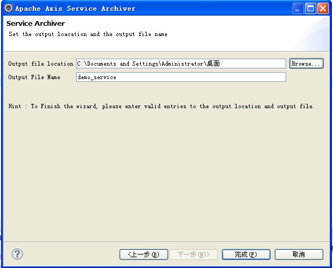Click the "Service Archiver" heading
The image size is (333, 268).
[x=36, y=23]
